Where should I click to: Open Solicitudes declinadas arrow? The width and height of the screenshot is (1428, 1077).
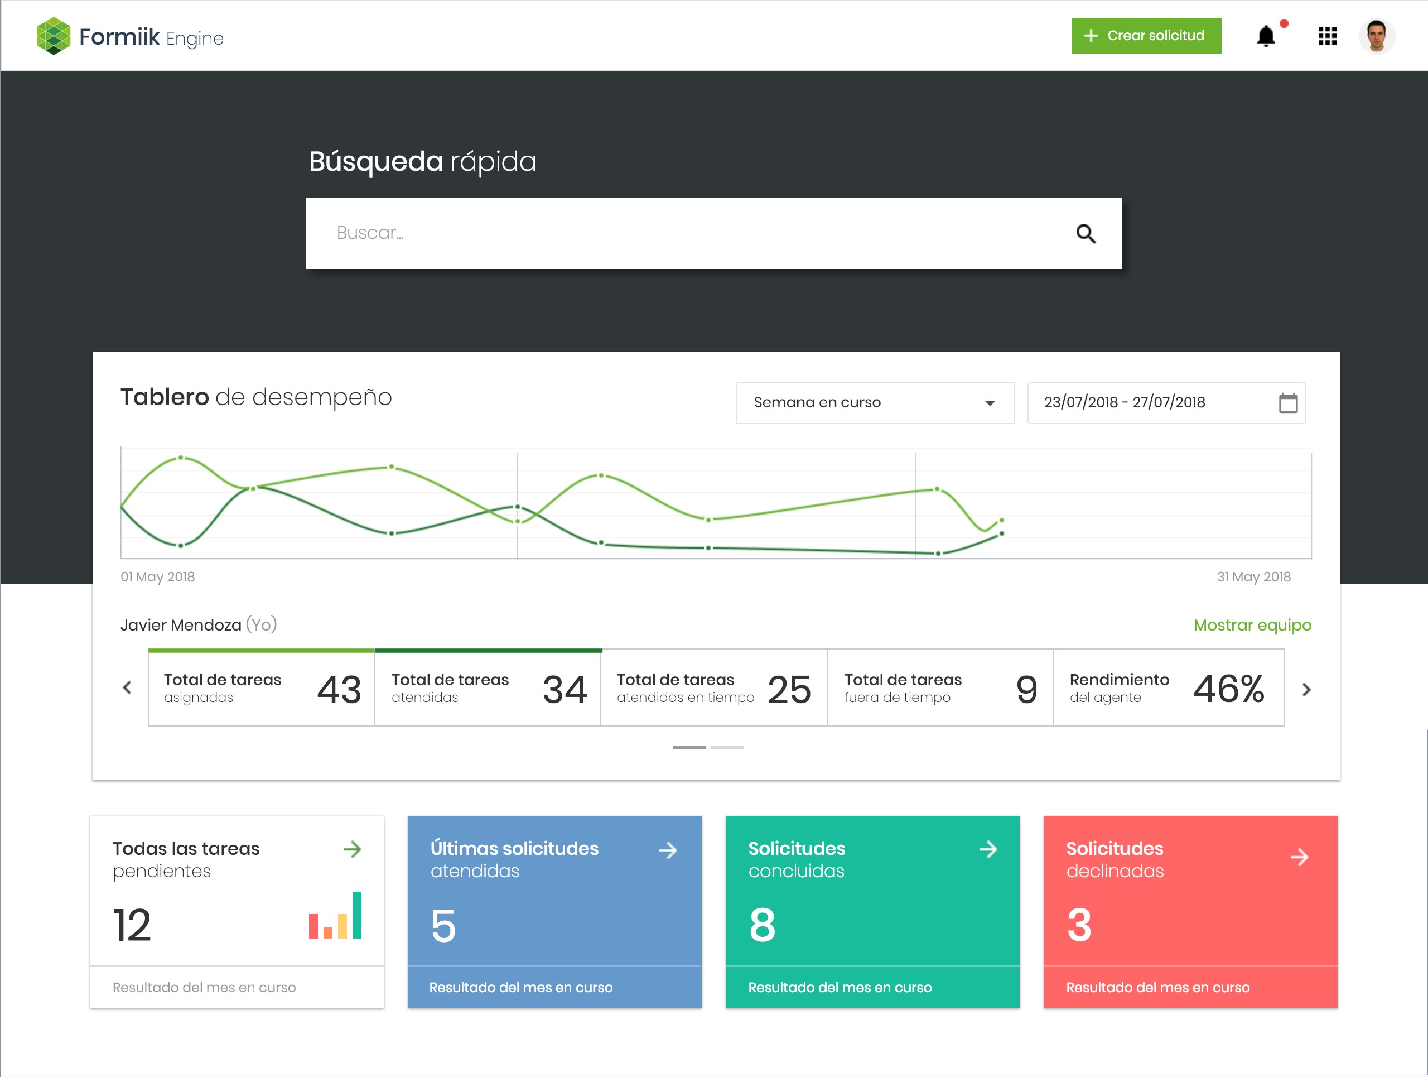point(1299,858)
